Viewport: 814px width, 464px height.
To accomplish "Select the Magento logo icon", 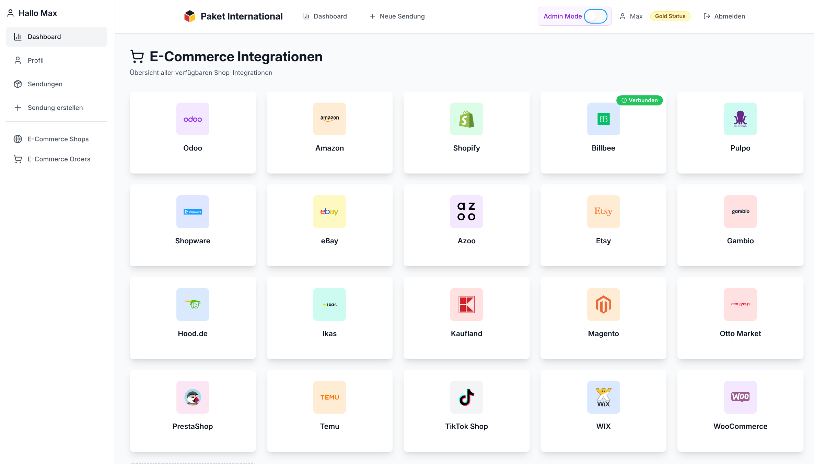I will 603,305.
